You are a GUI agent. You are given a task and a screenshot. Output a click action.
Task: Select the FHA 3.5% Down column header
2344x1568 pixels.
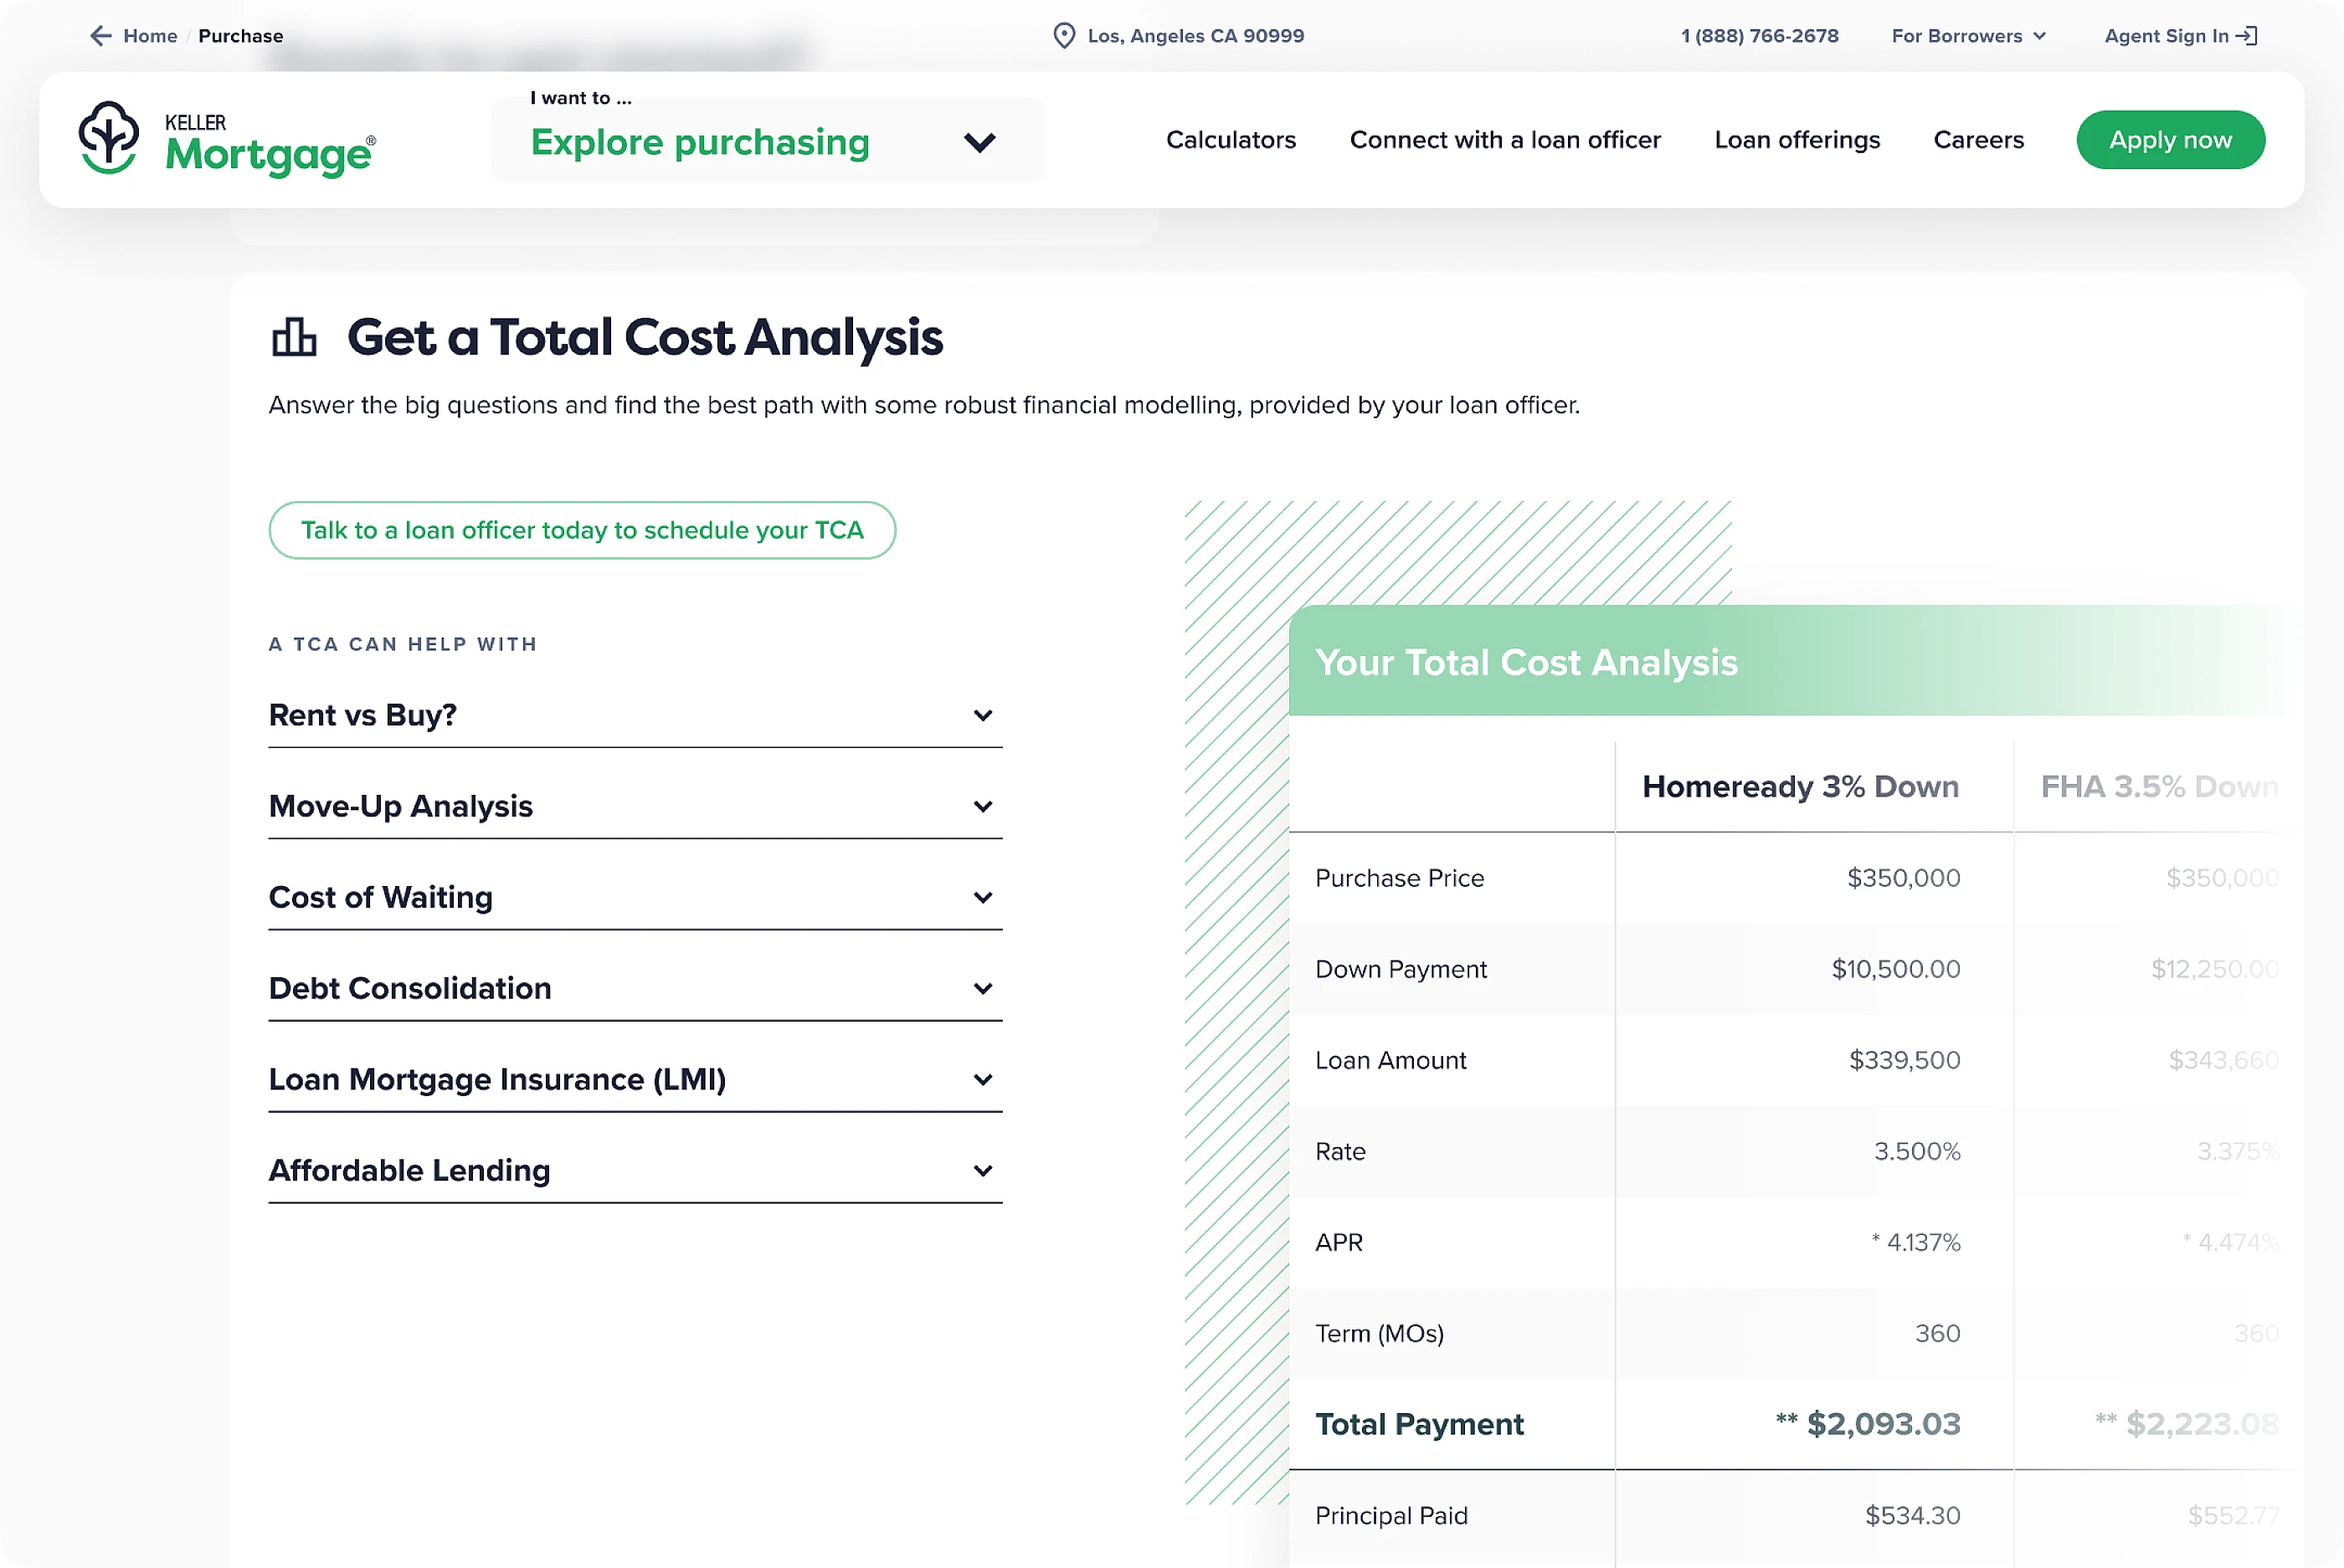point(2158,787)
